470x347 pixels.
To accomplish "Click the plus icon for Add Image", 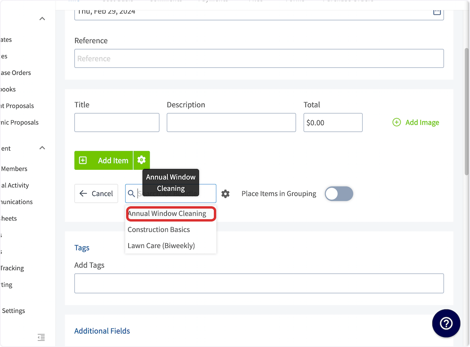I will pyautogui.click(x=396, y=122).
